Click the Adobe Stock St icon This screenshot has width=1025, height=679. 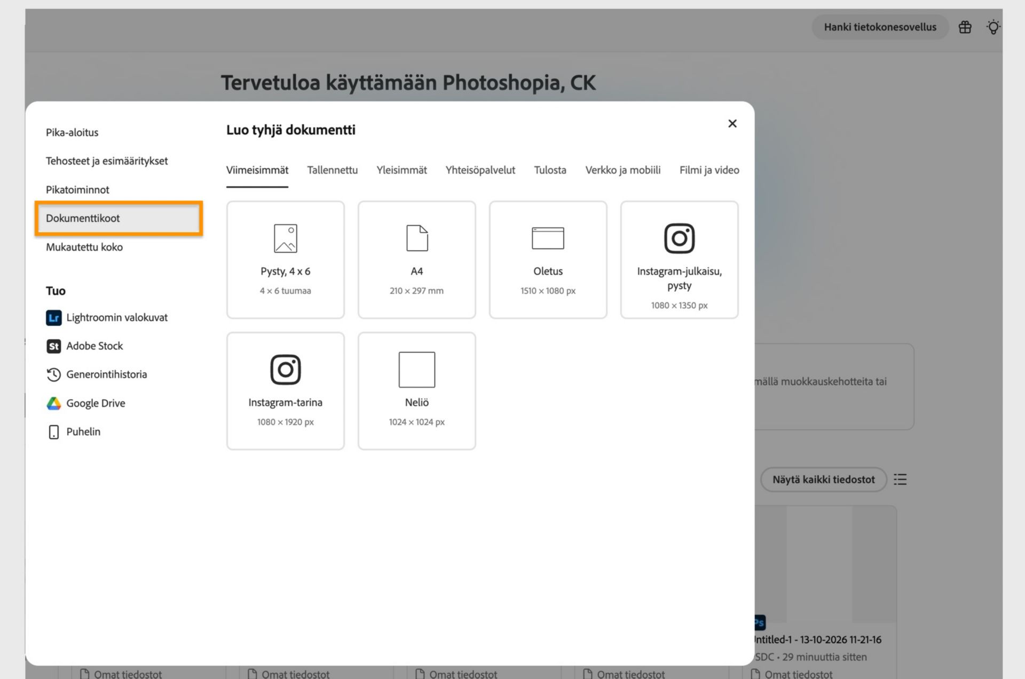click(53, 346)
